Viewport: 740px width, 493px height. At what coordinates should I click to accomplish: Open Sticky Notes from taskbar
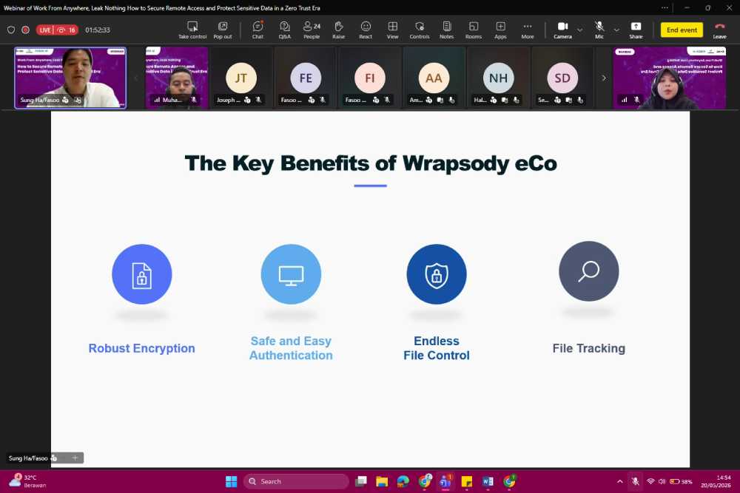click(x=467, y=481)
